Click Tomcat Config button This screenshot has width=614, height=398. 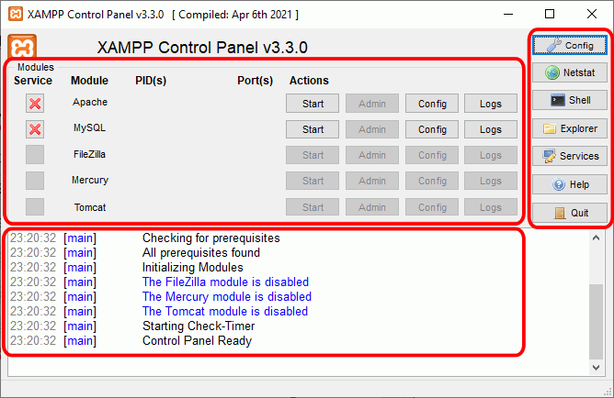pos(432,207)
